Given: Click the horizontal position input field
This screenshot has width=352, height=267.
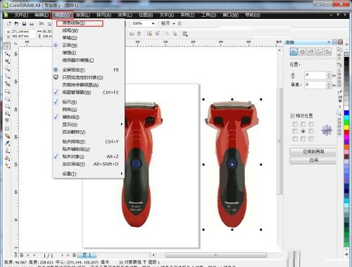Looking at the screenshot, I should (315, 75).
